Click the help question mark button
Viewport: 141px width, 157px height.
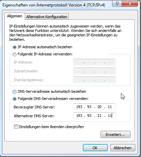(117, 3)
